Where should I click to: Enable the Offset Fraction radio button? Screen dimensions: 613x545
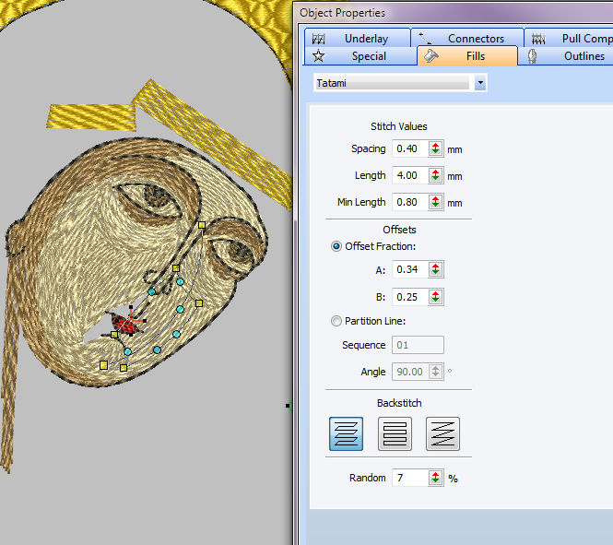pos(336,246)
